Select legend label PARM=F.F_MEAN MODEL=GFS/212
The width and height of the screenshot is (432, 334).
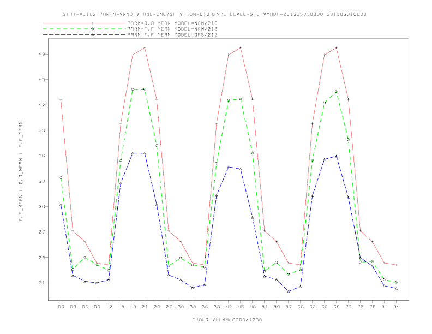pos(172,35)
